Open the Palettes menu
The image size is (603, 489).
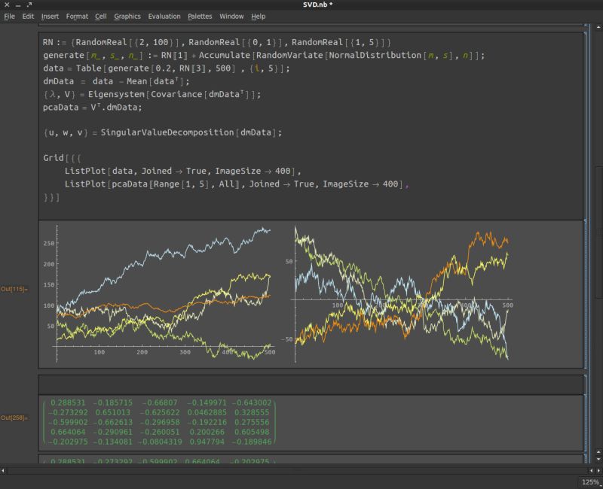click(x=200, y=16)
